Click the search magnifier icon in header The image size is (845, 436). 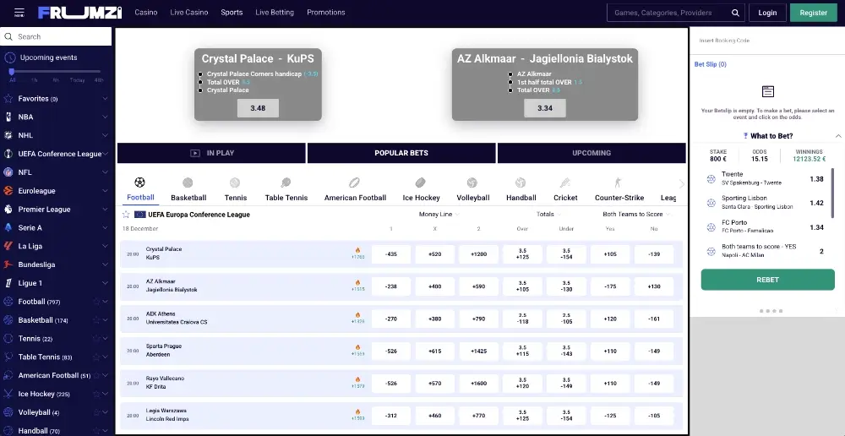[735, 13]
